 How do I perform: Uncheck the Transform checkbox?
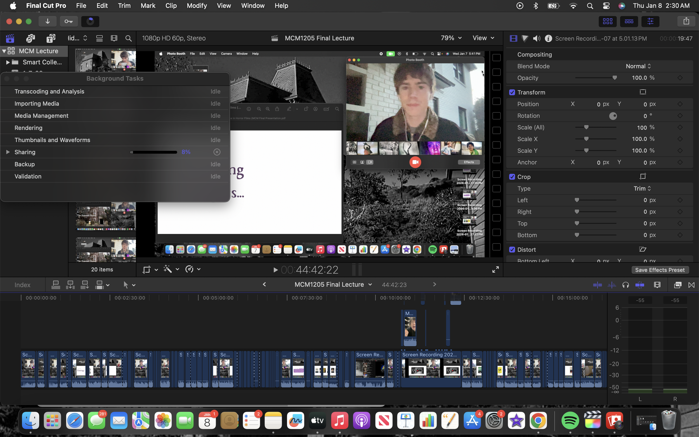(512, 93)
